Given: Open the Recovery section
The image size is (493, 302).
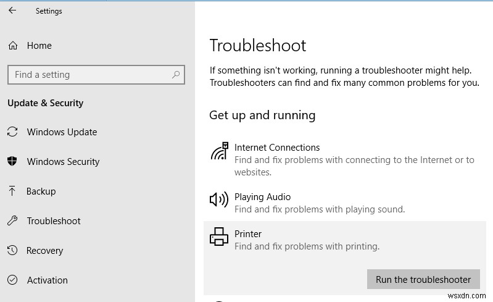Looking at the screenshot, I should coord(44,250).
